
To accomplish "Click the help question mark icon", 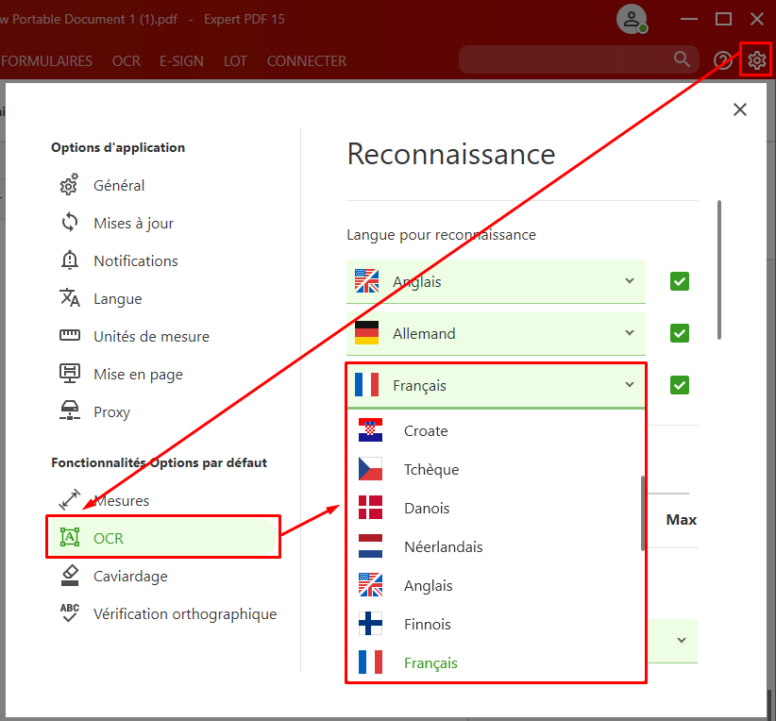I will pos(722,60).
